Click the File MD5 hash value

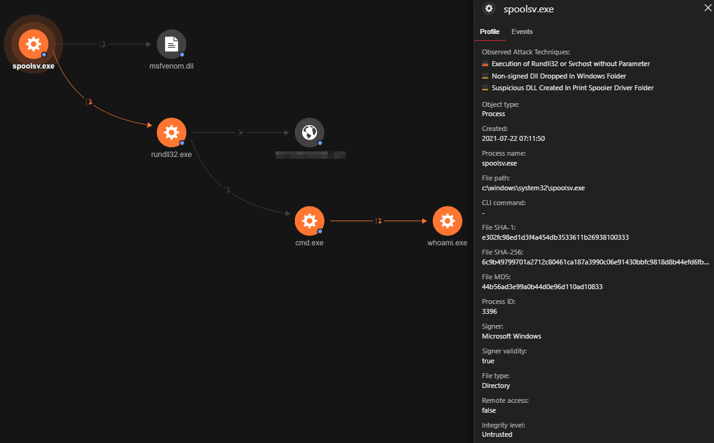click(x=542, y=287)
